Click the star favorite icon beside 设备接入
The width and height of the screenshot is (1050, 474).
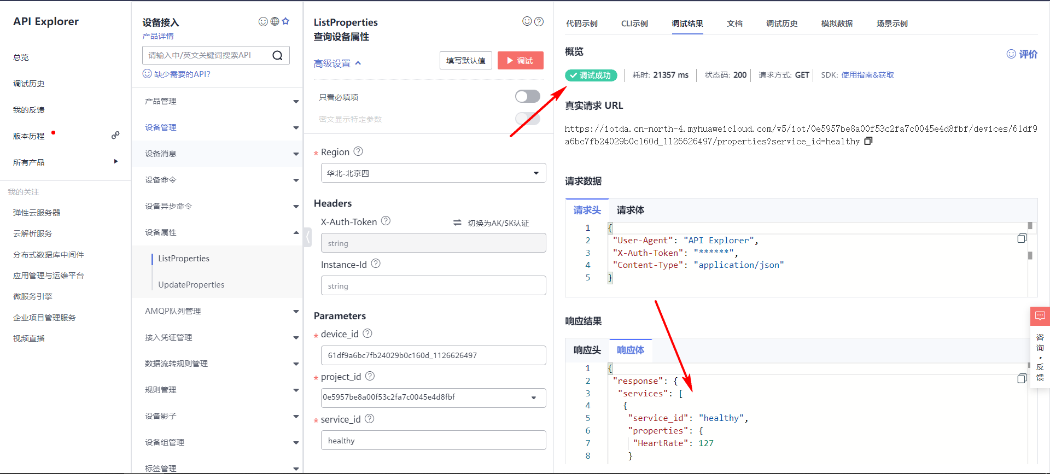pyautogui.click(x=285, y=21)
